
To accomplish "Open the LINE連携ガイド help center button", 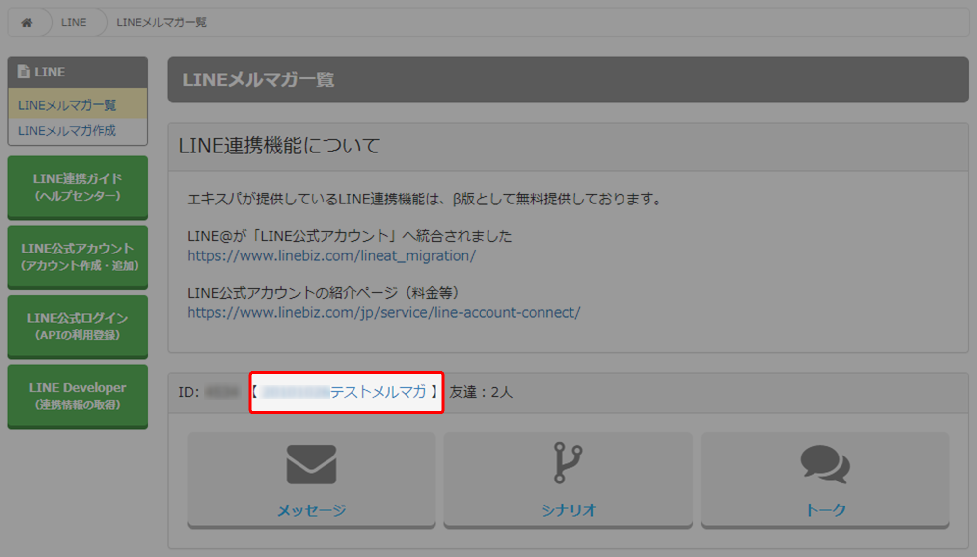I will pyautogui.click(x=78, y=187).
